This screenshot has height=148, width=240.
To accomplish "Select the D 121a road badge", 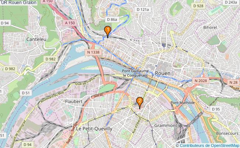I will tap(143, 10).
